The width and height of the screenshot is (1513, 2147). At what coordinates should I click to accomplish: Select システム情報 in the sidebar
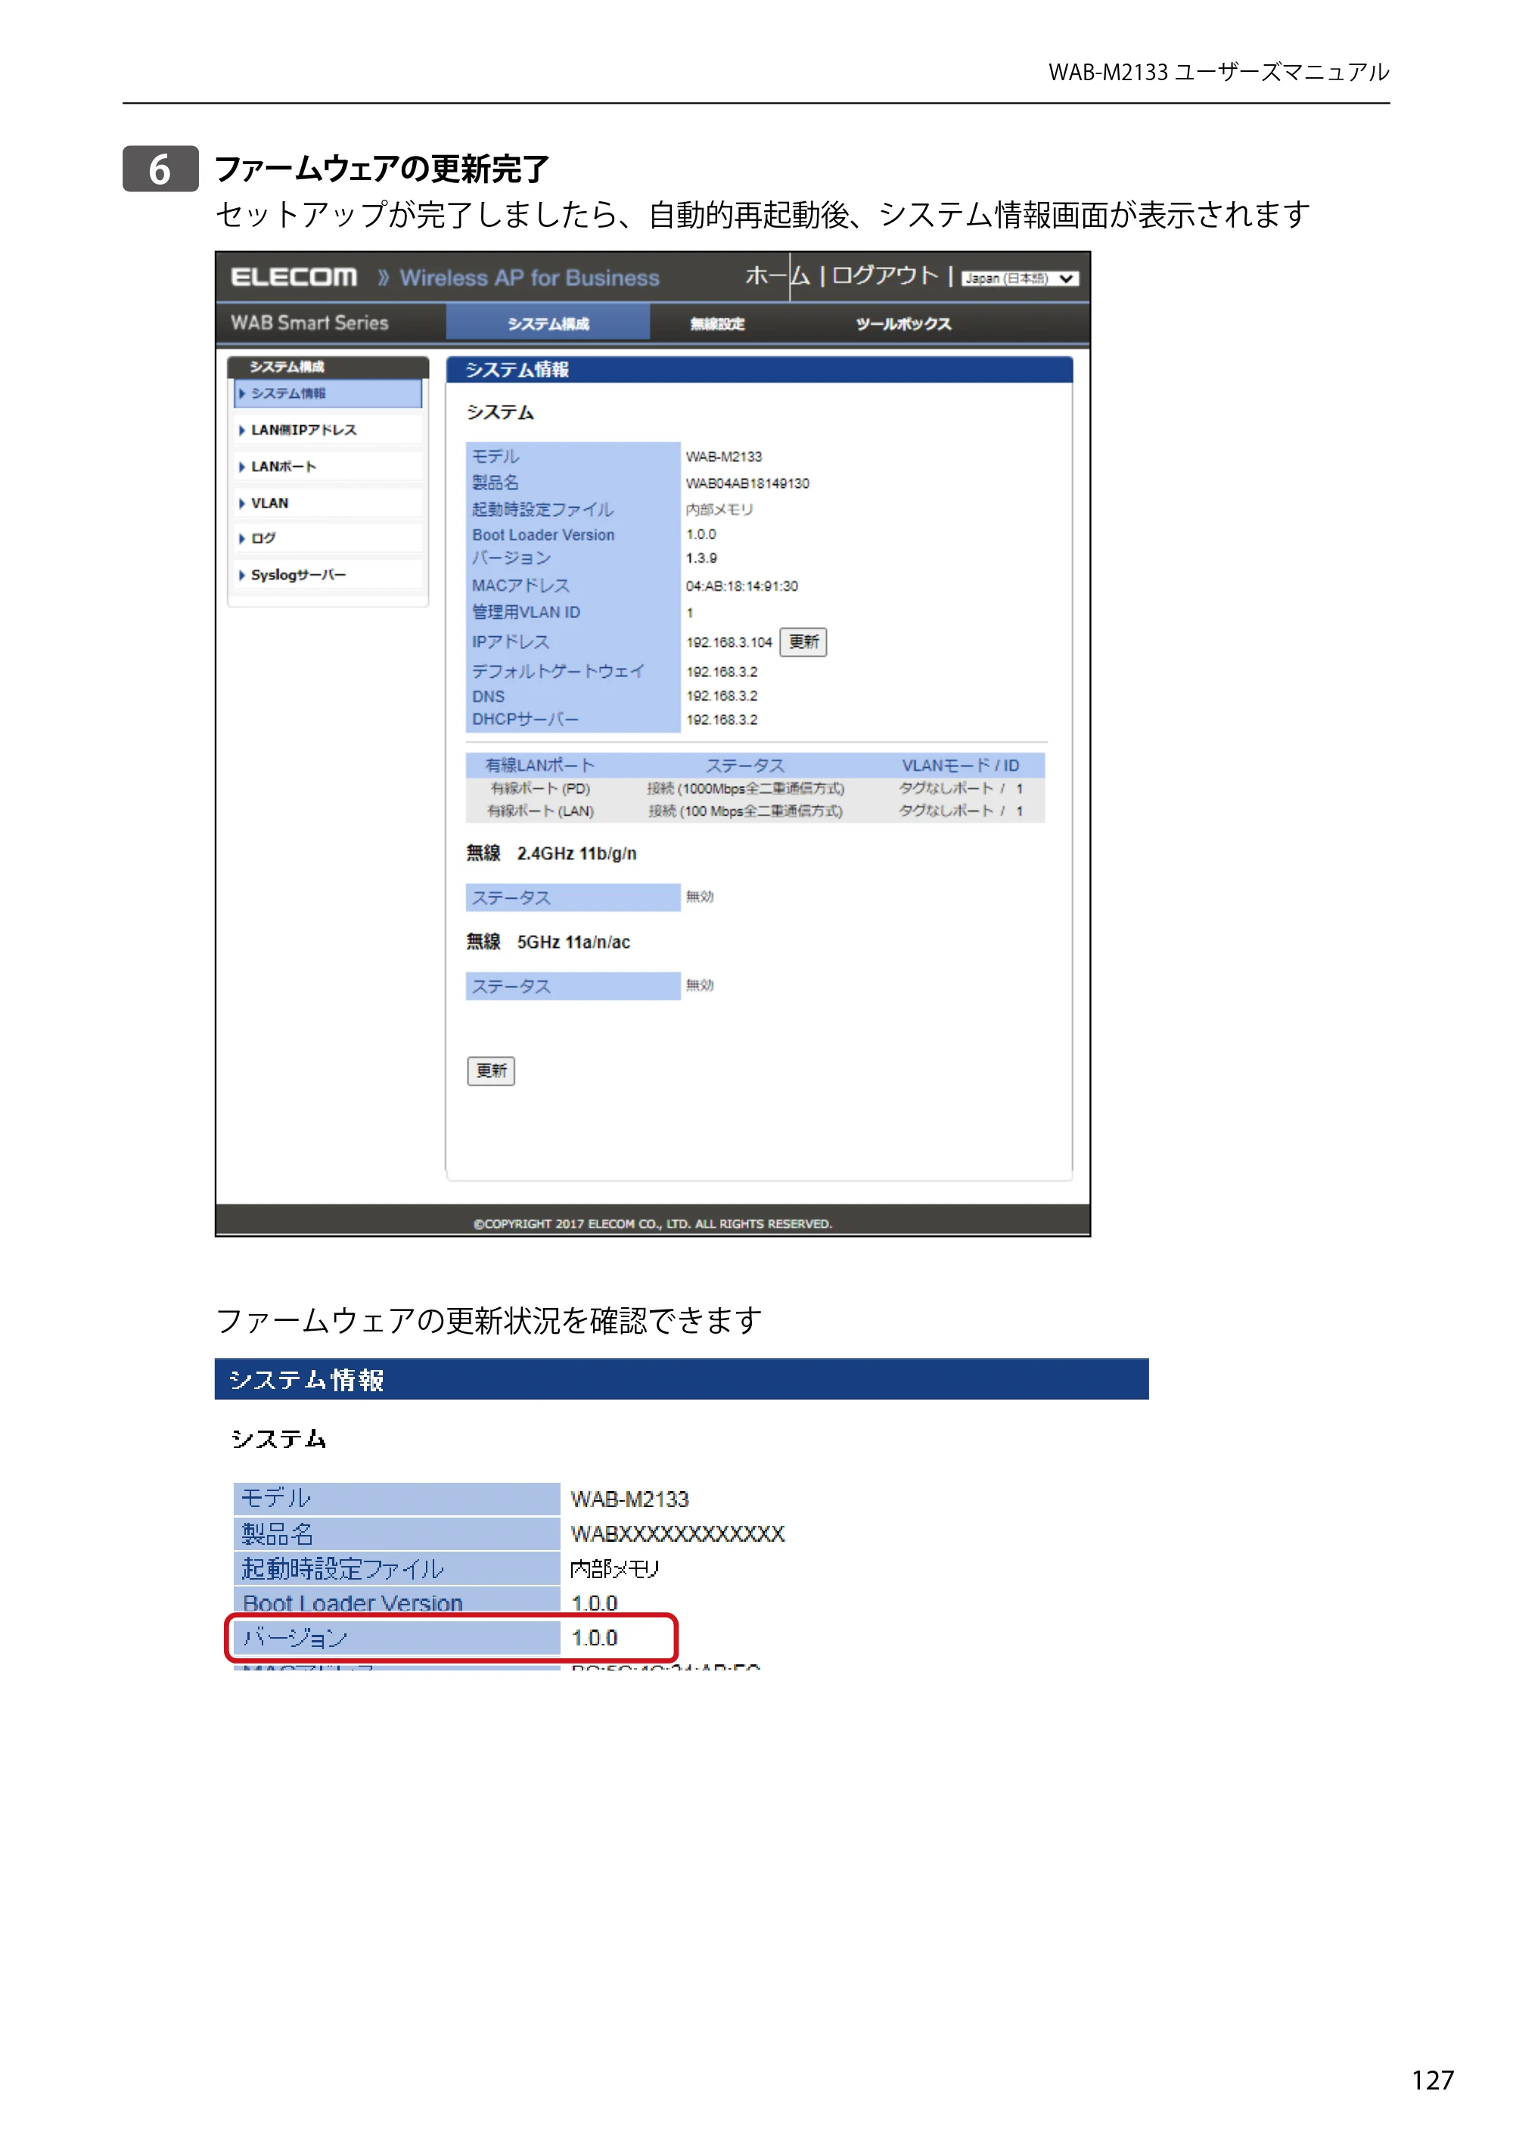click(328, 393)
